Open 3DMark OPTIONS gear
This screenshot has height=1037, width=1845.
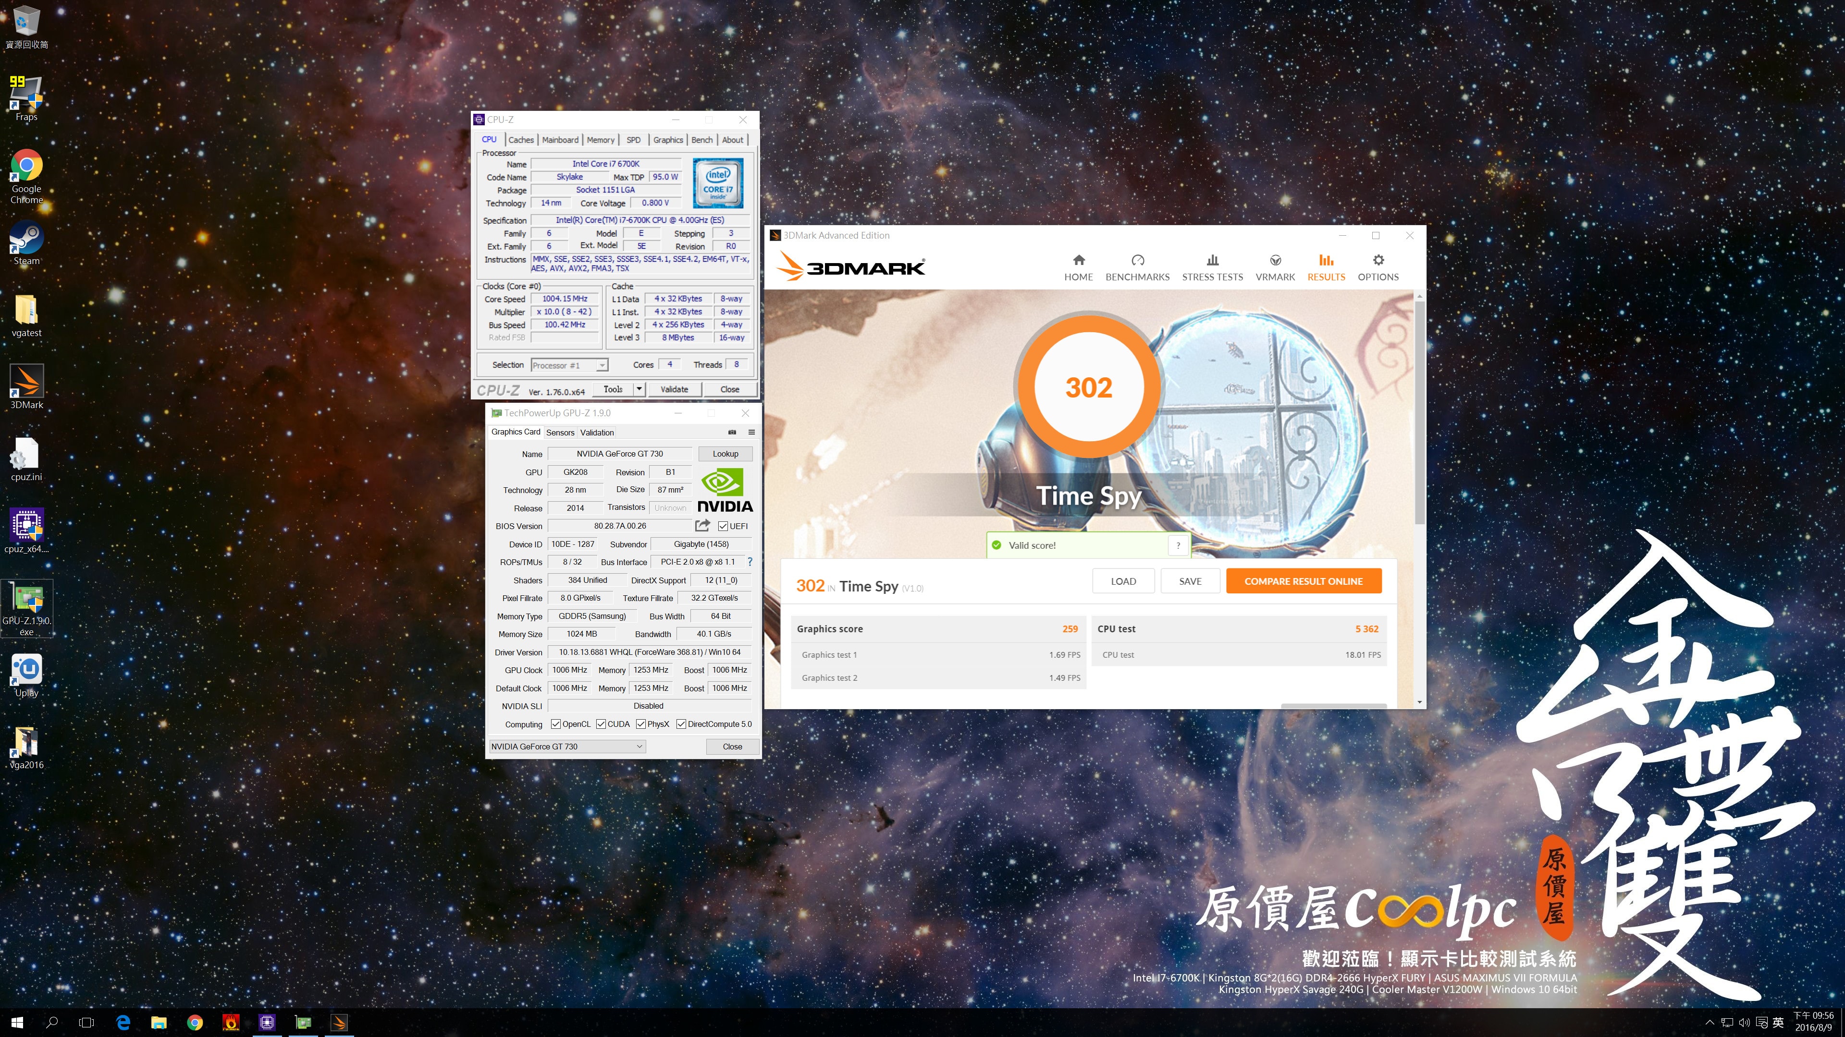[x=1378, y=268]
